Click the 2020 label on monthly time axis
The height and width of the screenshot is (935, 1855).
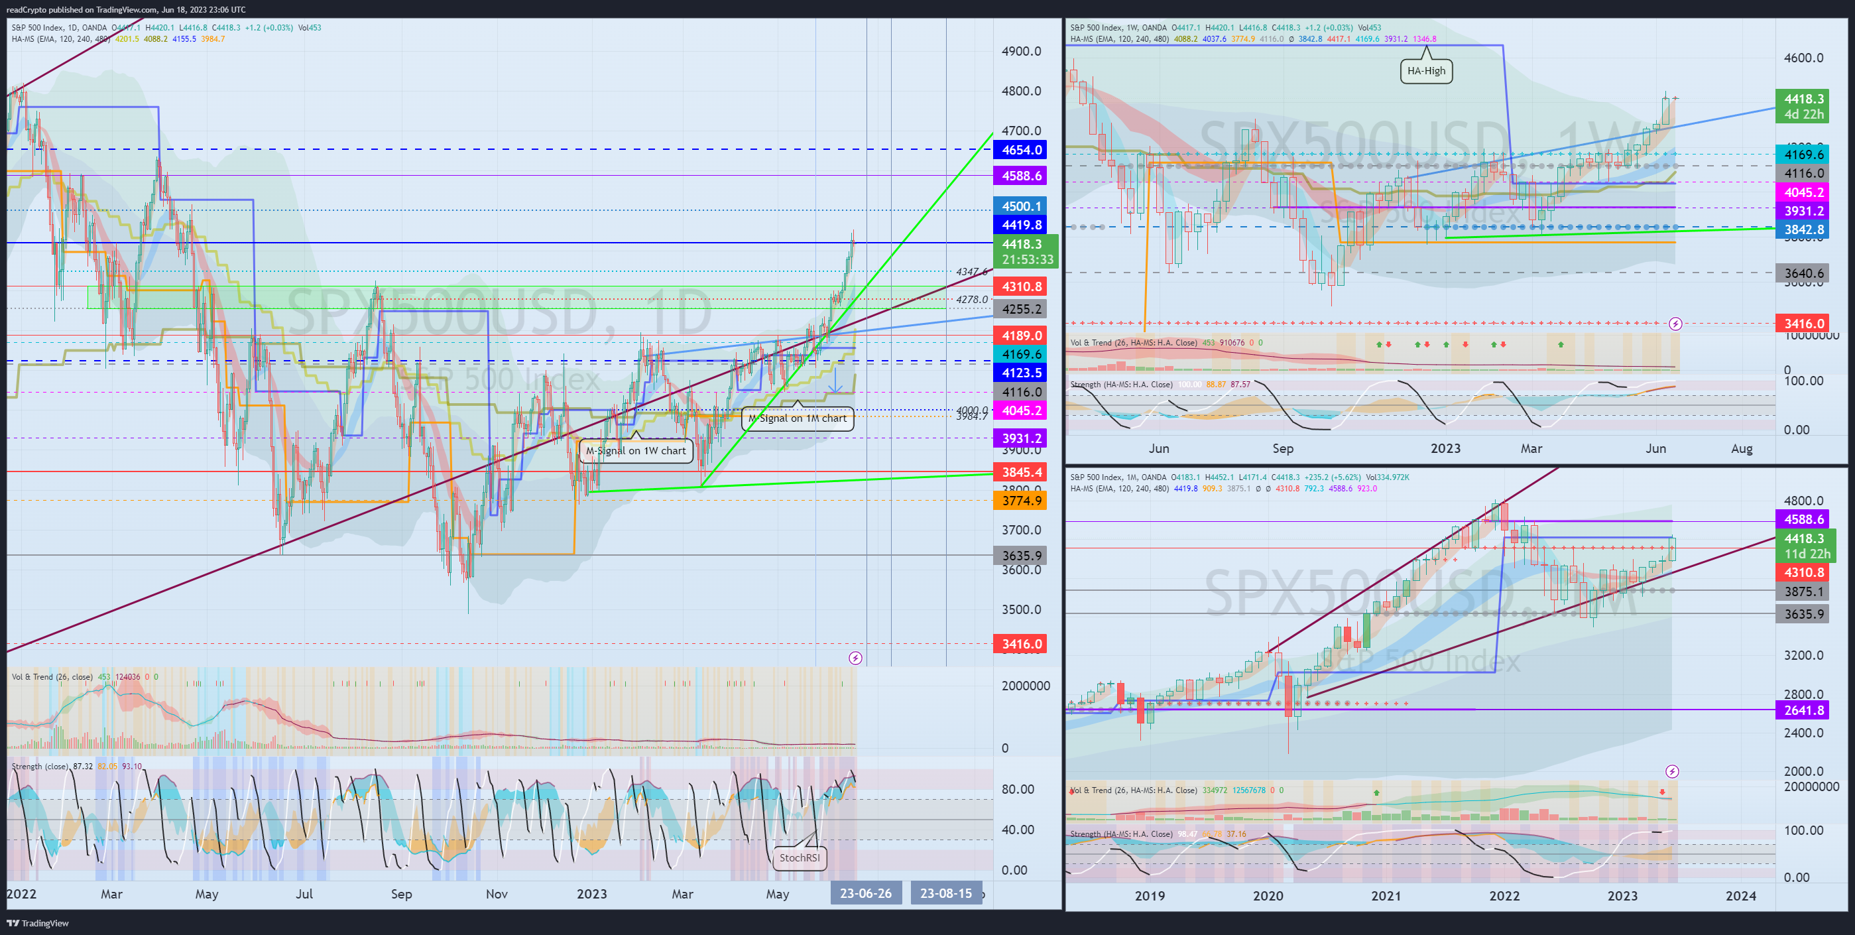(x=1268, y=896)
